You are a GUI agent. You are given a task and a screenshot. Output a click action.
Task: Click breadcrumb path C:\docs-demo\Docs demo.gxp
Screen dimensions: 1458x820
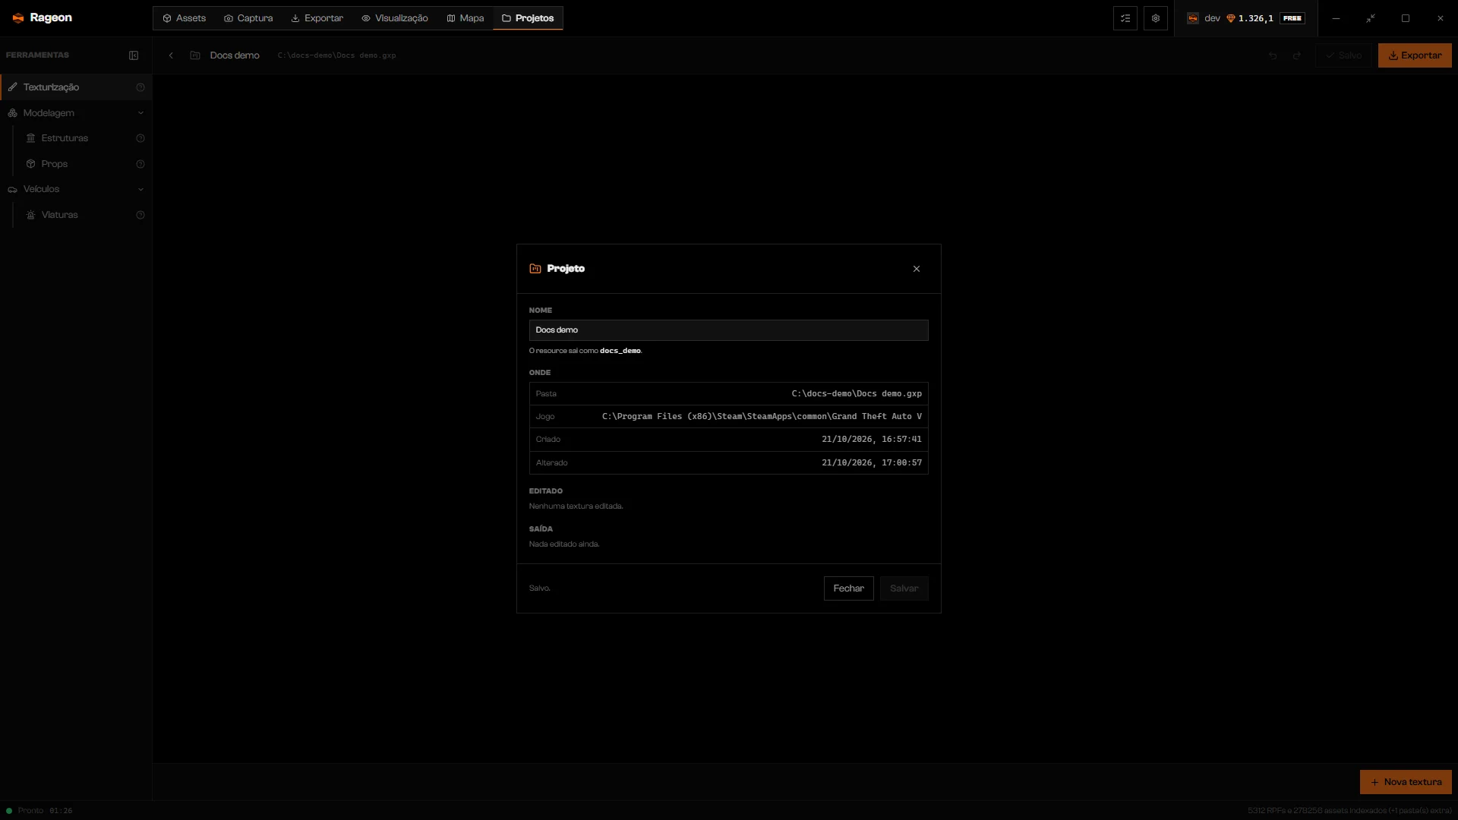tap(336, 55)
